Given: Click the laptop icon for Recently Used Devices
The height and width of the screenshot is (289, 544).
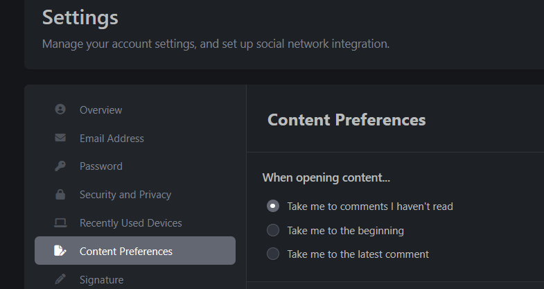Looking at the screenshot, I should tap(60, 223).
